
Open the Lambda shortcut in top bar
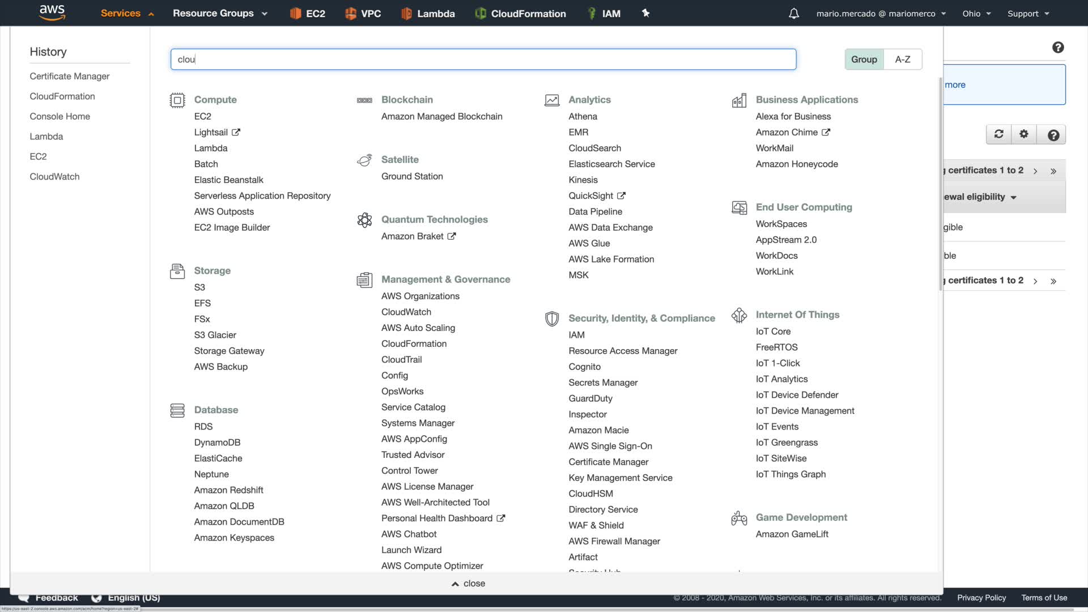coord(428,14)
